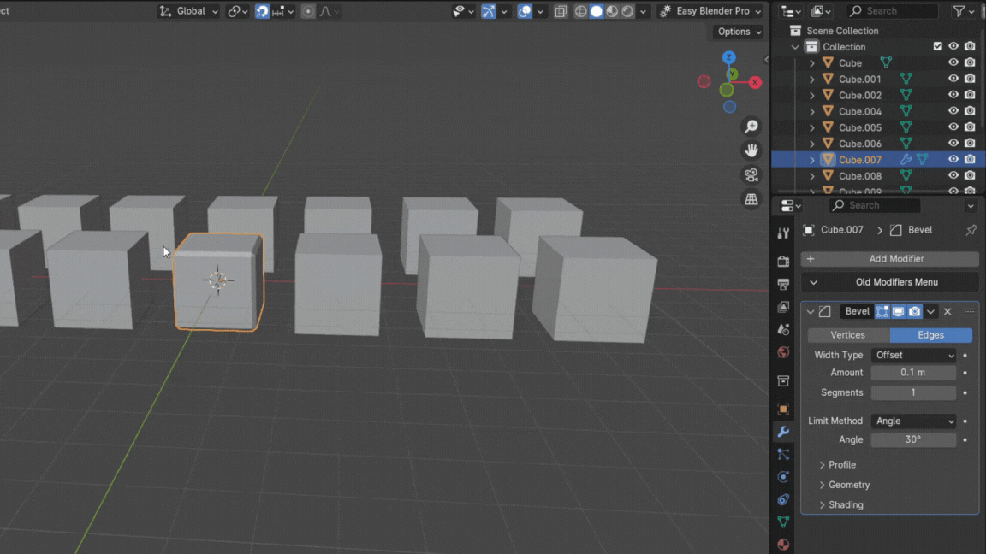
Task: Expand the Profile section
Action: point(842,464)
